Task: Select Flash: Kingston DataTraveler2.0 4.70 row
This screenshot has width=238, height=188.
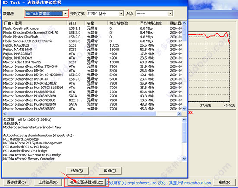Action: coord(92,32)
